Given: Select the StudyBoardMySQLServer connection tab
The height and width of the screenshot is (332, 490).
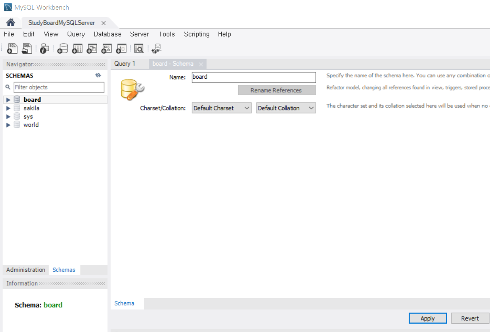Looking at the screenshot, I should pyautogui.click(x=62, y=23).
